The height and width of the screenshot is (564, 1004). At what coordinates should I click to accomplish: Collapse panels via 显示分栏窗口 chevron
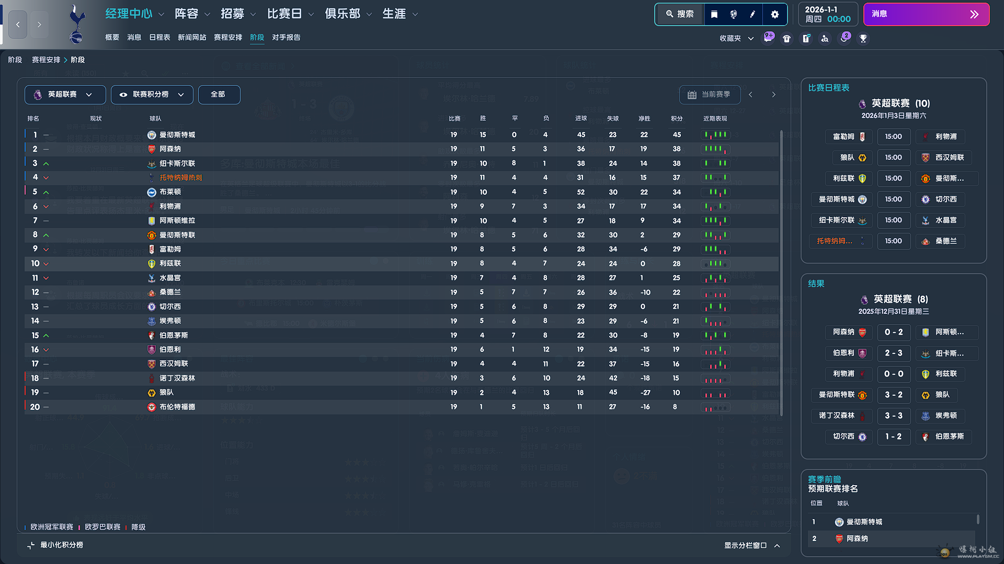777,546
